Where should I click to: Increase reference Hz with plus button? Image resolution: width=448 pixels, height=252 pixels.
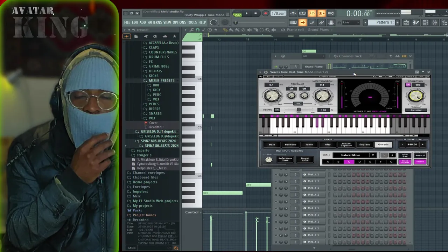(x=422, y=145)
